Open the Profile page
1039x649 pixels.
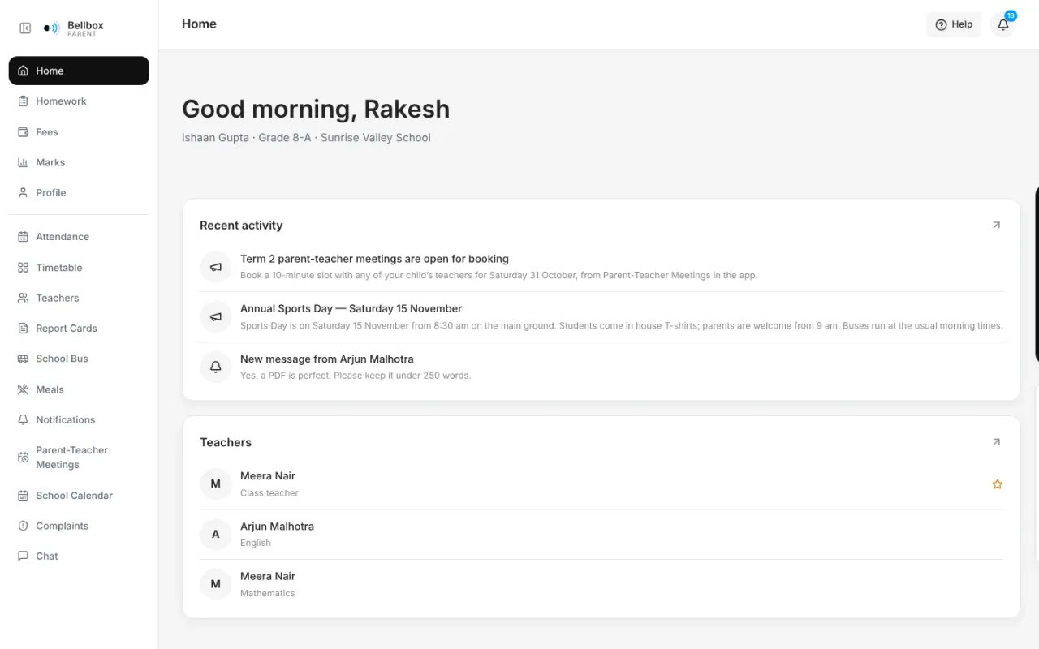click(x=79, y=193)
